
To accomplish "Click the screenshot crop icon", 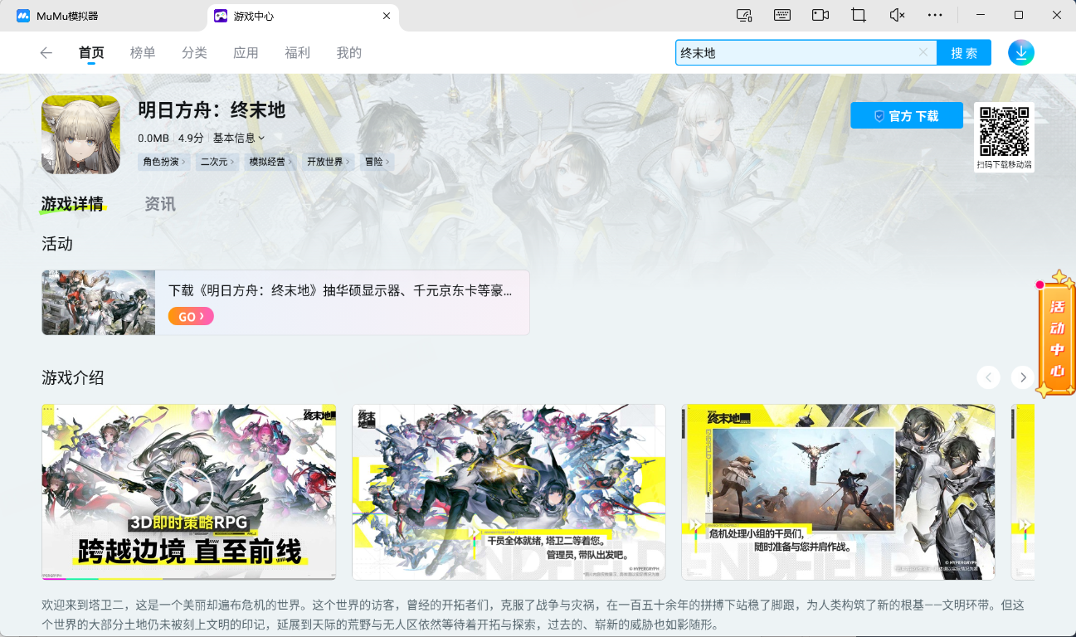I will click(x=858, y=16).
